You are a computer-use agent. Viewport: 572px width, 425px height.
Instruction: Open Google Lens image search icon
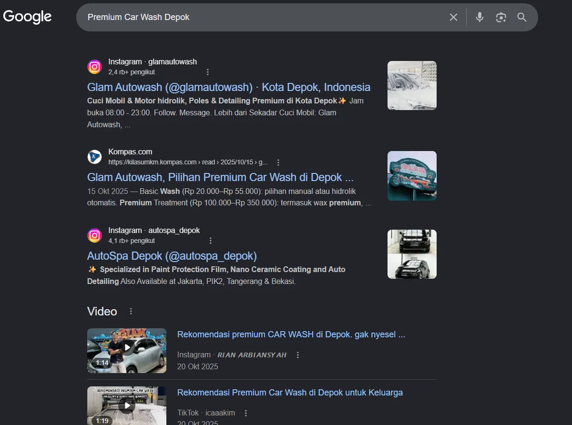(500, 17)
